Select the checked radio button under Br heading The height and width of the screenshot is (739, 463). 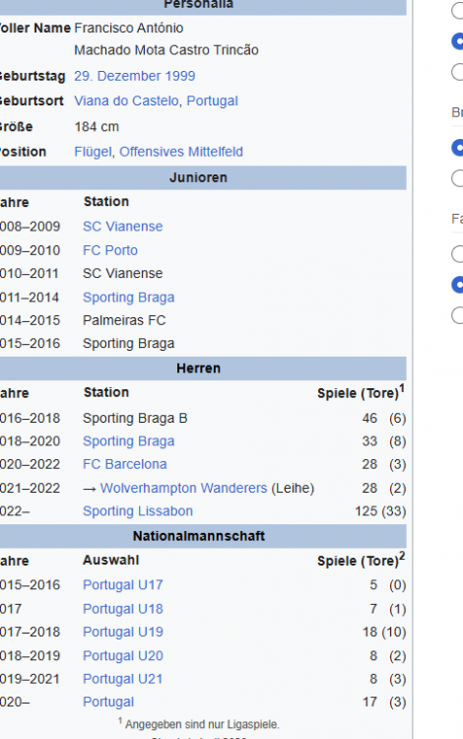coord(457,148)
